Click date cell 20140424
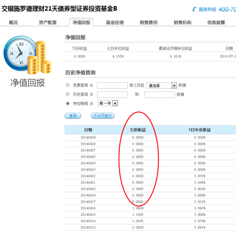This screenshot has width=236, height=232. pyautogui.click(x=88, y=163)
